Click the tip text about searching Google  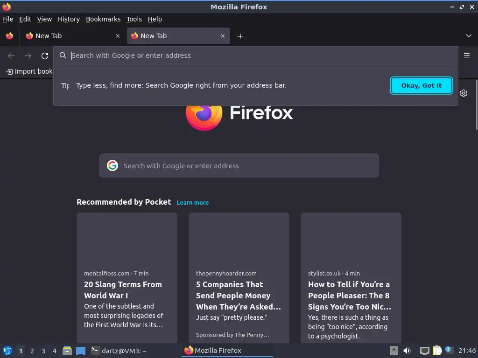tap(181, 86)
